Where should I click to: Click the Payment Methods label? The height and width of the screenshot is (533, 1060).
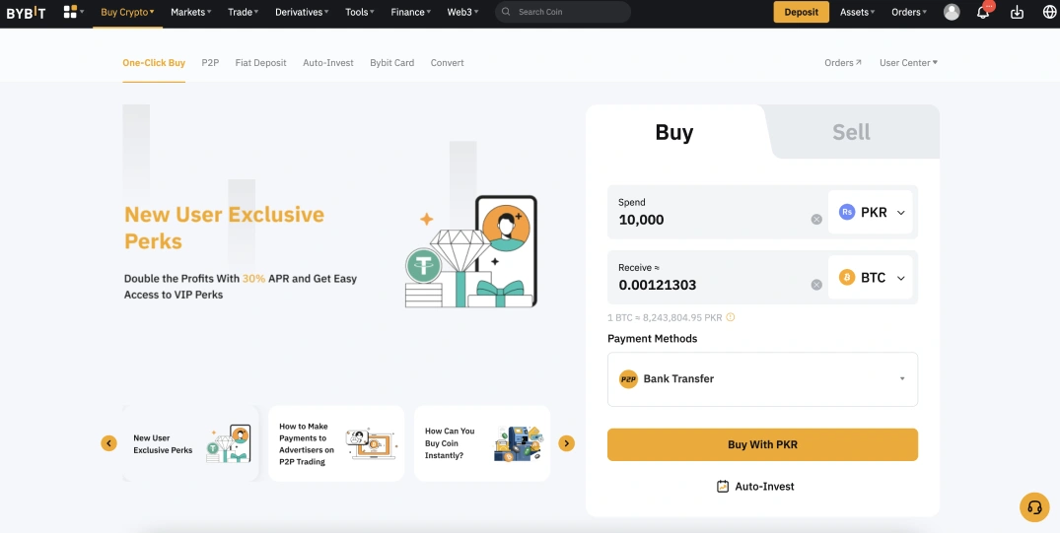pos(653,339)
